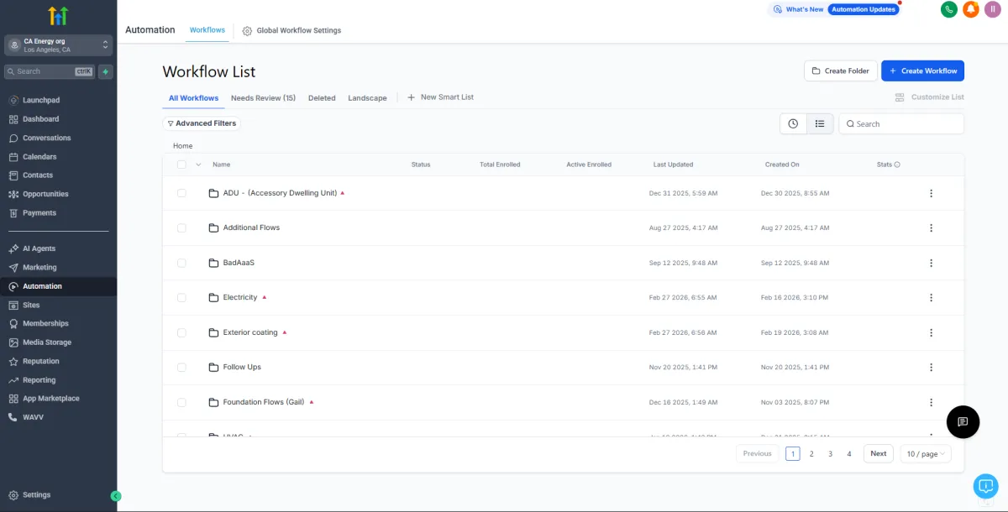Open the Landscape smart list tab
The height and width of the screenshot is (512, 1008).
[367, 98]
